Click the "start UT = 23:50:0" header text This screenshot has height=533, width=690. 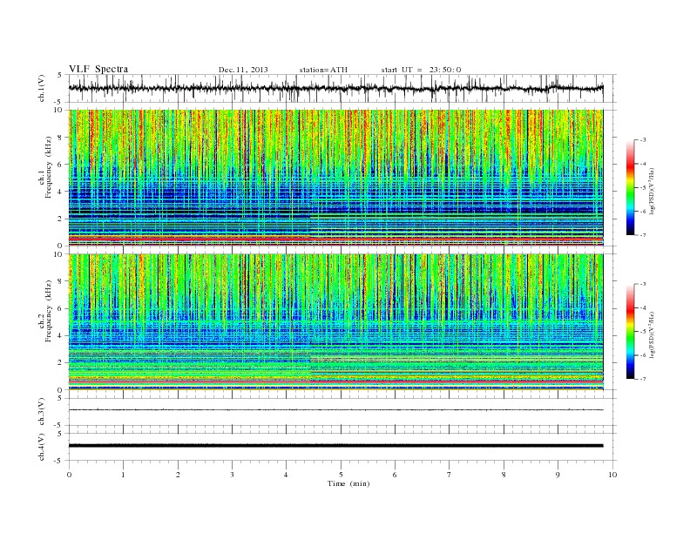click(x=421, y=70)
